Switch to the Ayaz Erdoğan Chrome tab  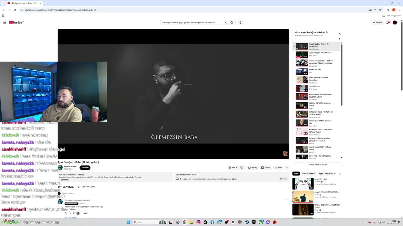coord(24,3)
